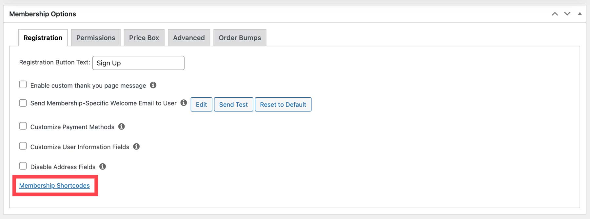
Task: Check the Disable Address Fields option
Action: click(x=23, y=166)
